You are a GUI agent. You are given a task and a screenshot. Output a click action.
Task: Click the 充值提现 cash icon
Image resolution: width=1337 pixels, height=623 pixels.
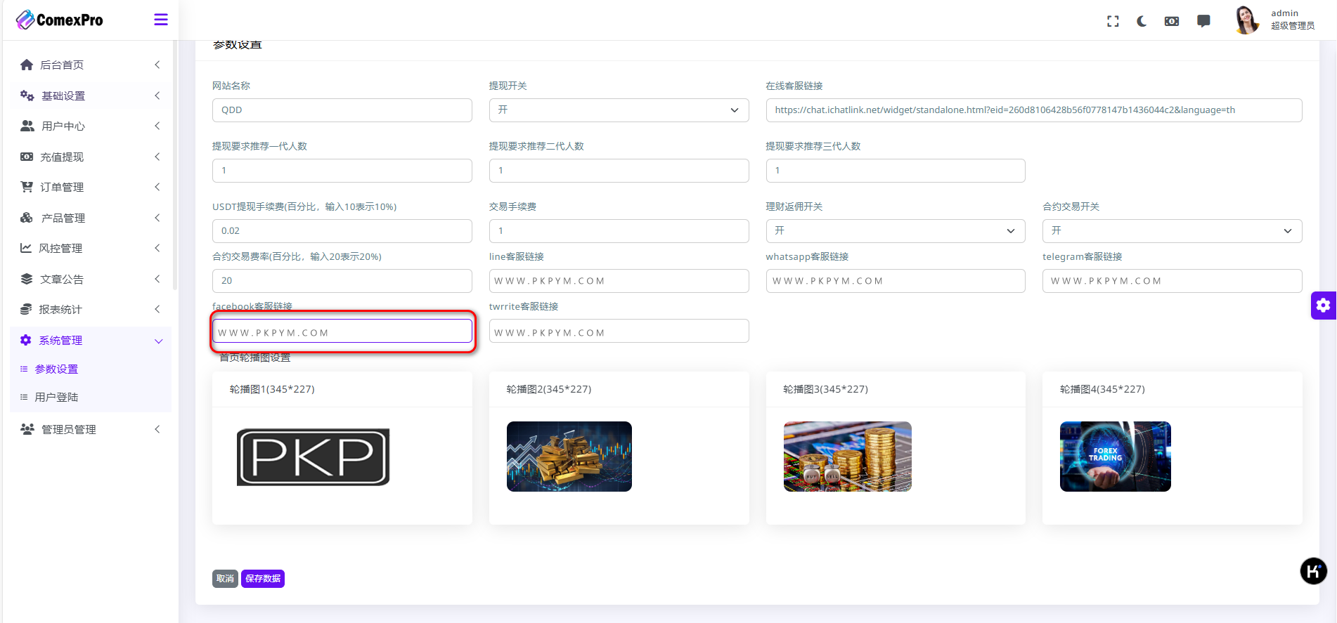click(x=27, y=157)
